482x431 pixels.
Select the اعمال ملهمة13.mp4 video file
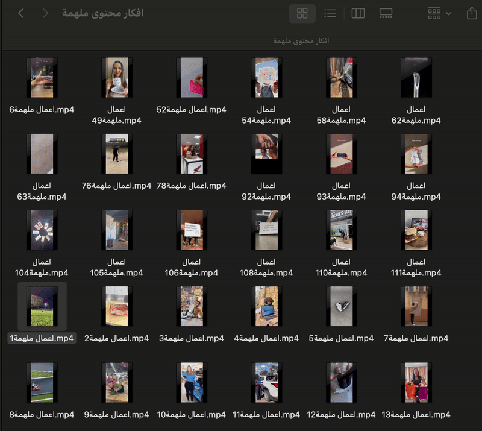pyautogui.click(x=416, y=382)
